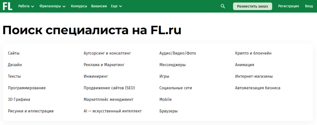Expand the Фрилансеры dropdown menu

(x=53, y=6)
